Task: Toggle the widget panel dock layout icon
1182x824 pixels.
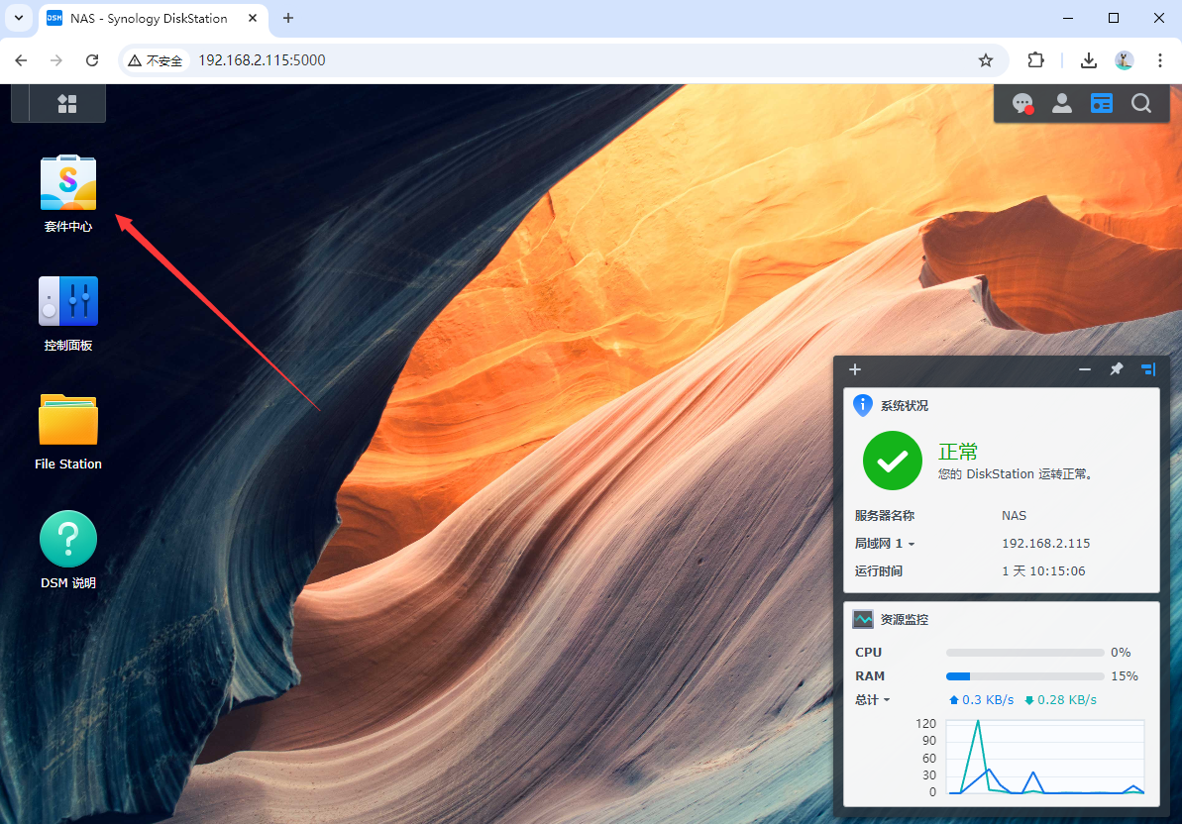Action: [x=1147, y=369]
